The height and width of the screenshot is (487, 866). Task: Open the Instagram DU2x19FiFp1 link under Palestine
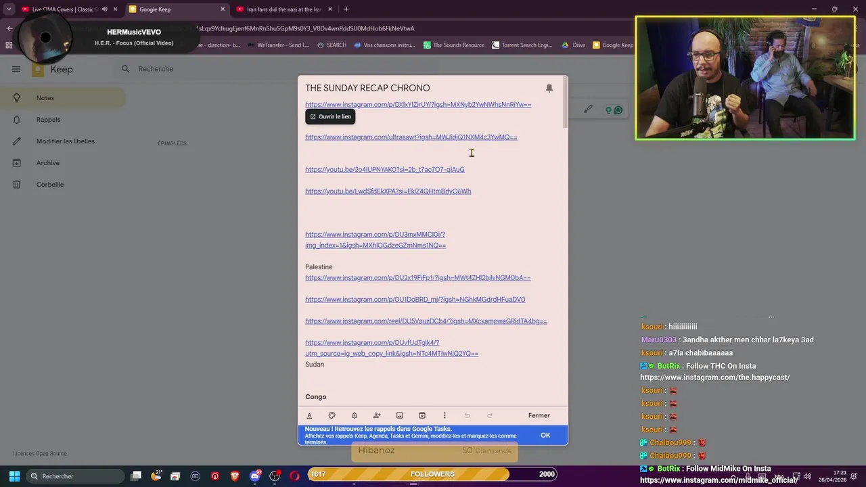[x=417, y=278]
